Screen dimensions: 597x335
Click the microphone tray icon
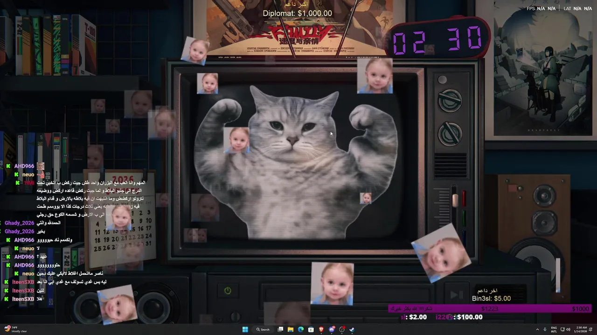545,329
